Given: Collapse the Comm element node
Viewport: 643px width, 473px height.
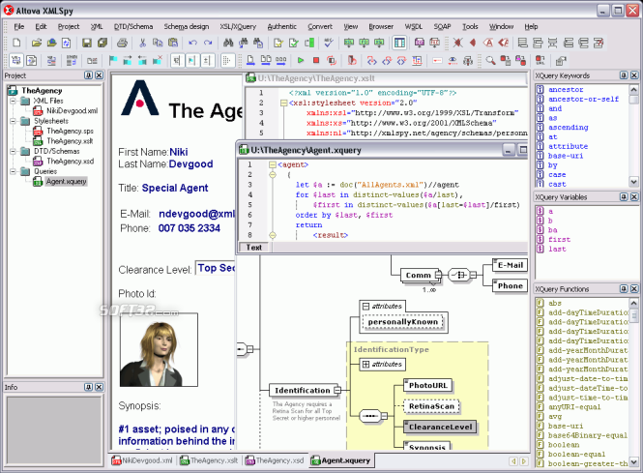Looking at the screenshot, I should pos(438,275).
